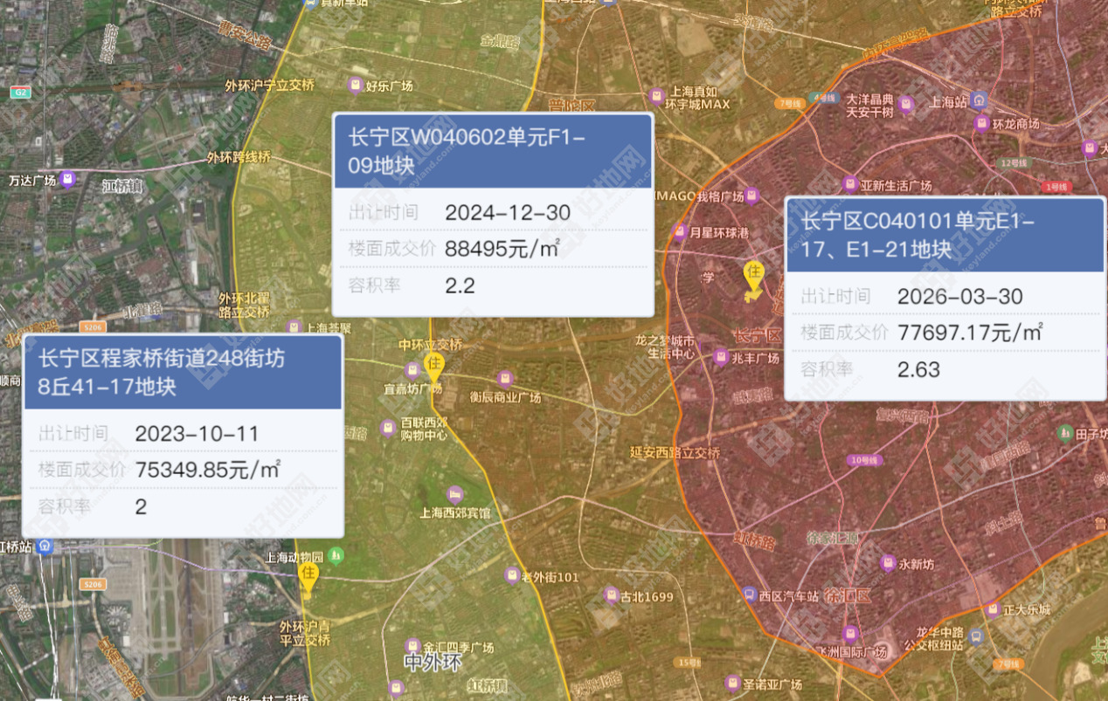This screenshot has width=1108, height=701.
Task: Click the 88495元/㎡ floor price value
Action: tap(502, 249)
